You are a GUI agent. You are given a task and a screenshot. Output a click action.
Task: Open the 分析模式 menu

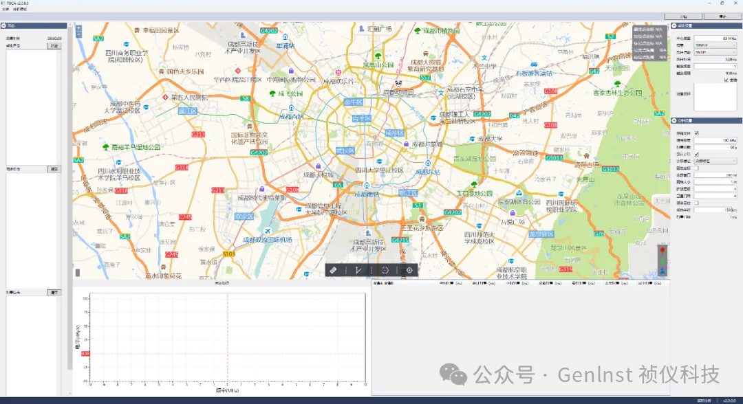(19, 9)
